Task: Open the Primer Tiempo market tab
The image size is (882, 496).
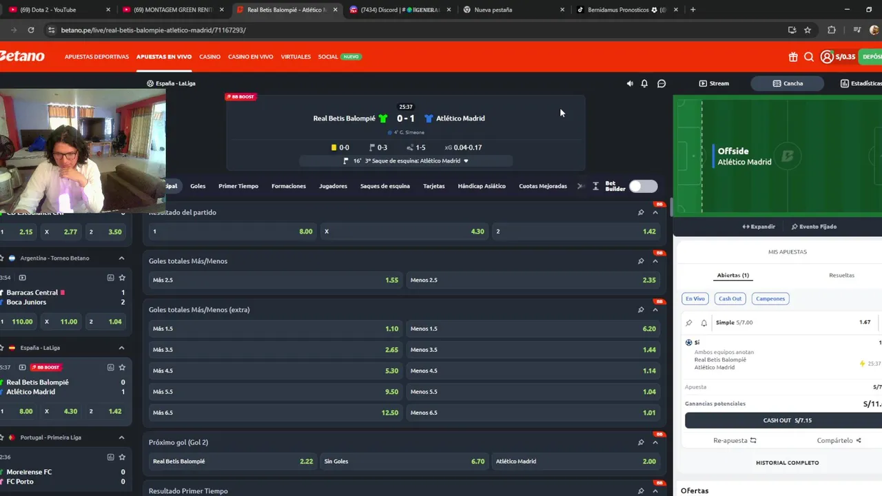Action: pyautogui.click(x=238, y=186)
